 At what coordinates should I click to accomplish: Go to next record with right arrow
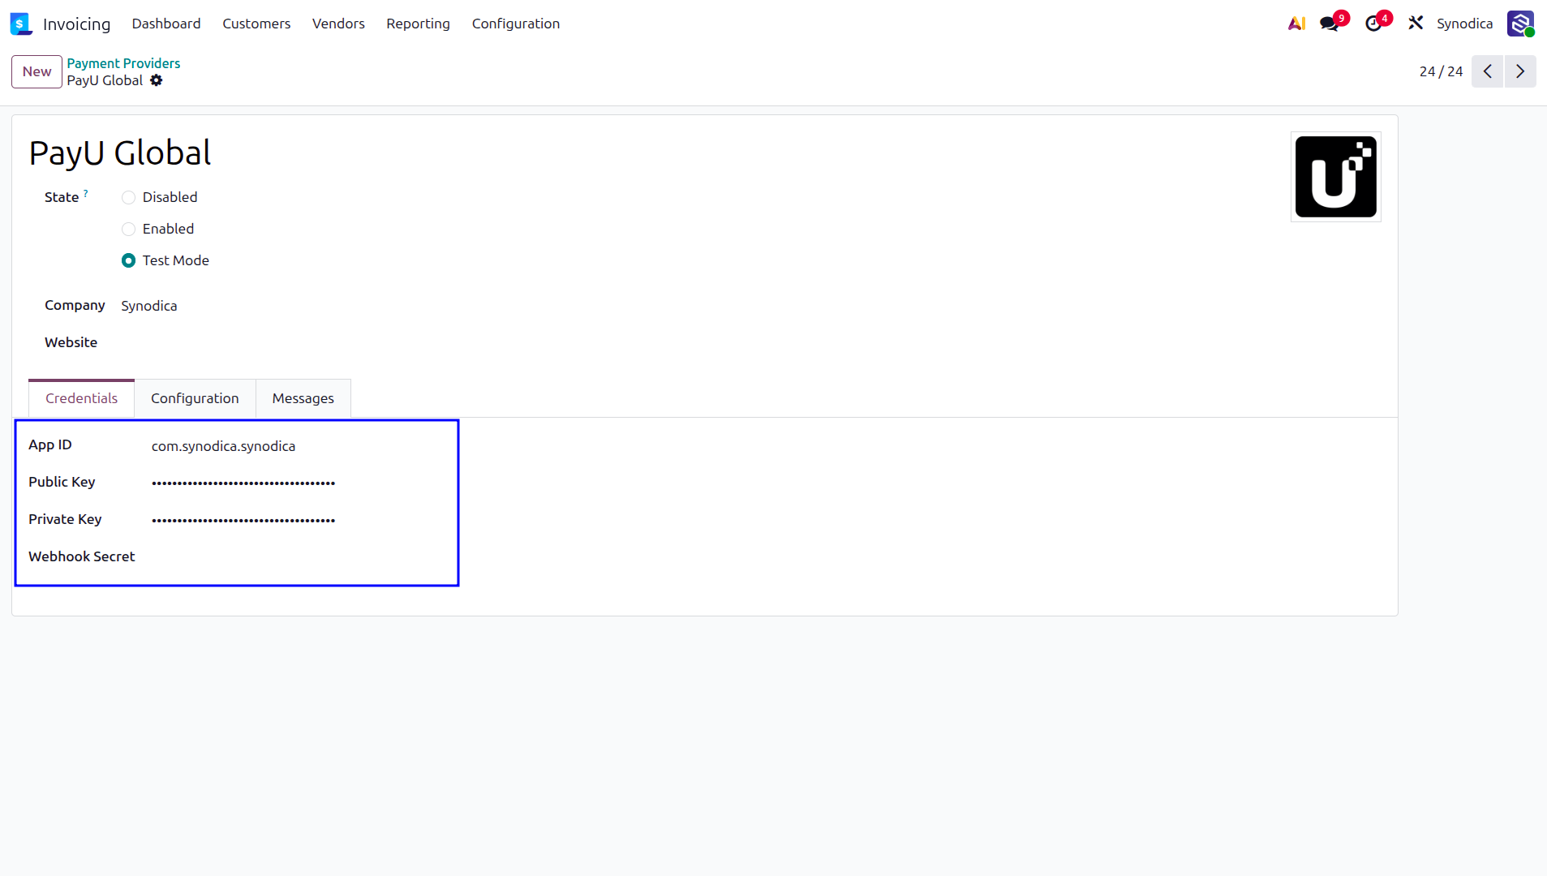pos(1520,71)
